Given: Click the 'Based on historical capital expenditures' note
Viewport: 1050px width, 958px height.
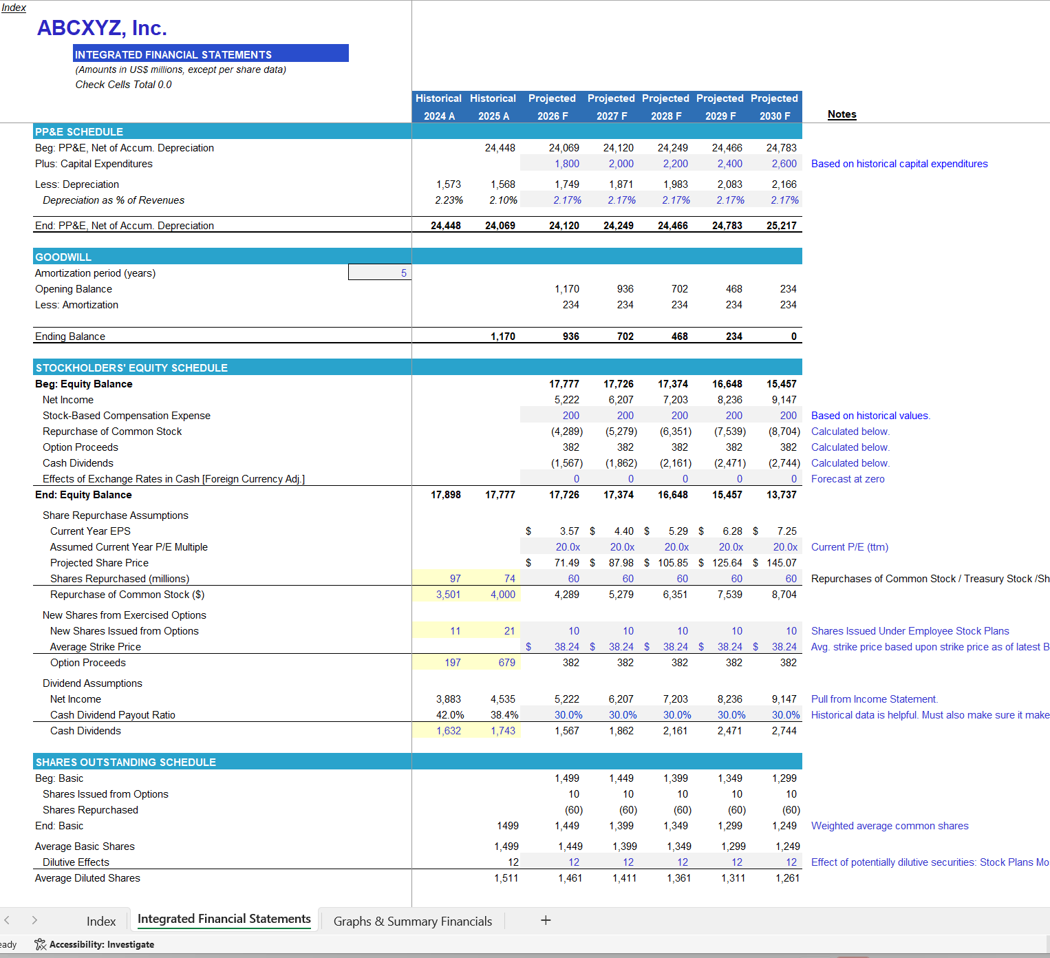Looking at the screenshot, I should (899, 164).
